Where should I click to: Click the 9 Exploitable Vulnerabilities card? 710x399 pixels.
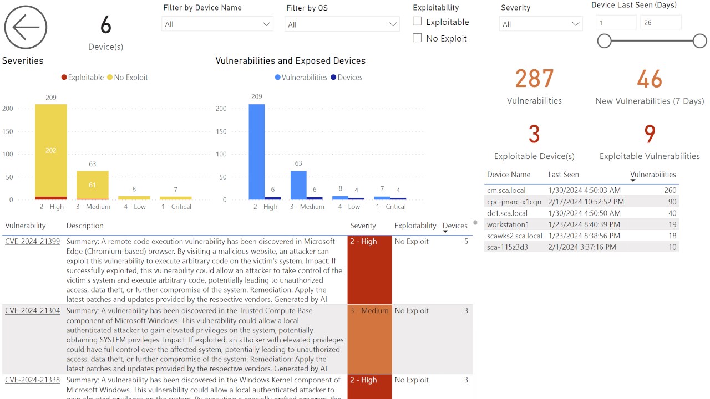(x=650, y=142)
